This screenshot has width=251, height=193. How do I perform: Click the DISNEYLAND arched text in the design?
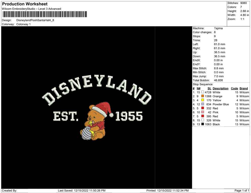(97, 90)
